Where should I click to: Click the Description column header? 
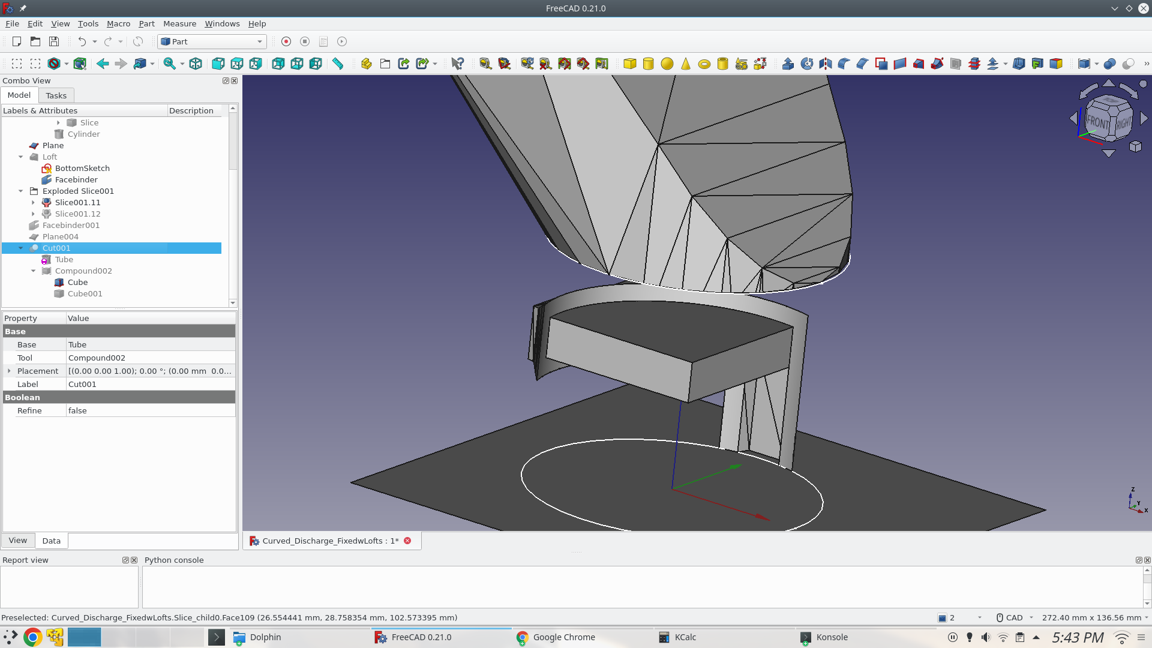click(x=194, y=110)
